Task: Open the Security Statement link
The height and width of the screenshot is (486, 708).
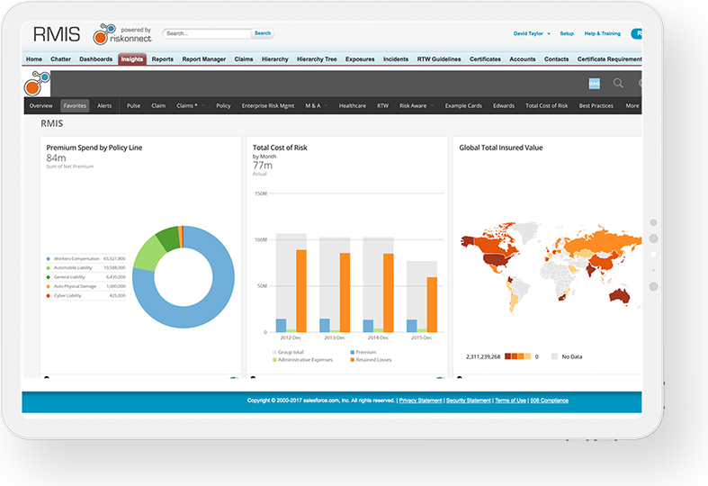Action: pos(468,400)
